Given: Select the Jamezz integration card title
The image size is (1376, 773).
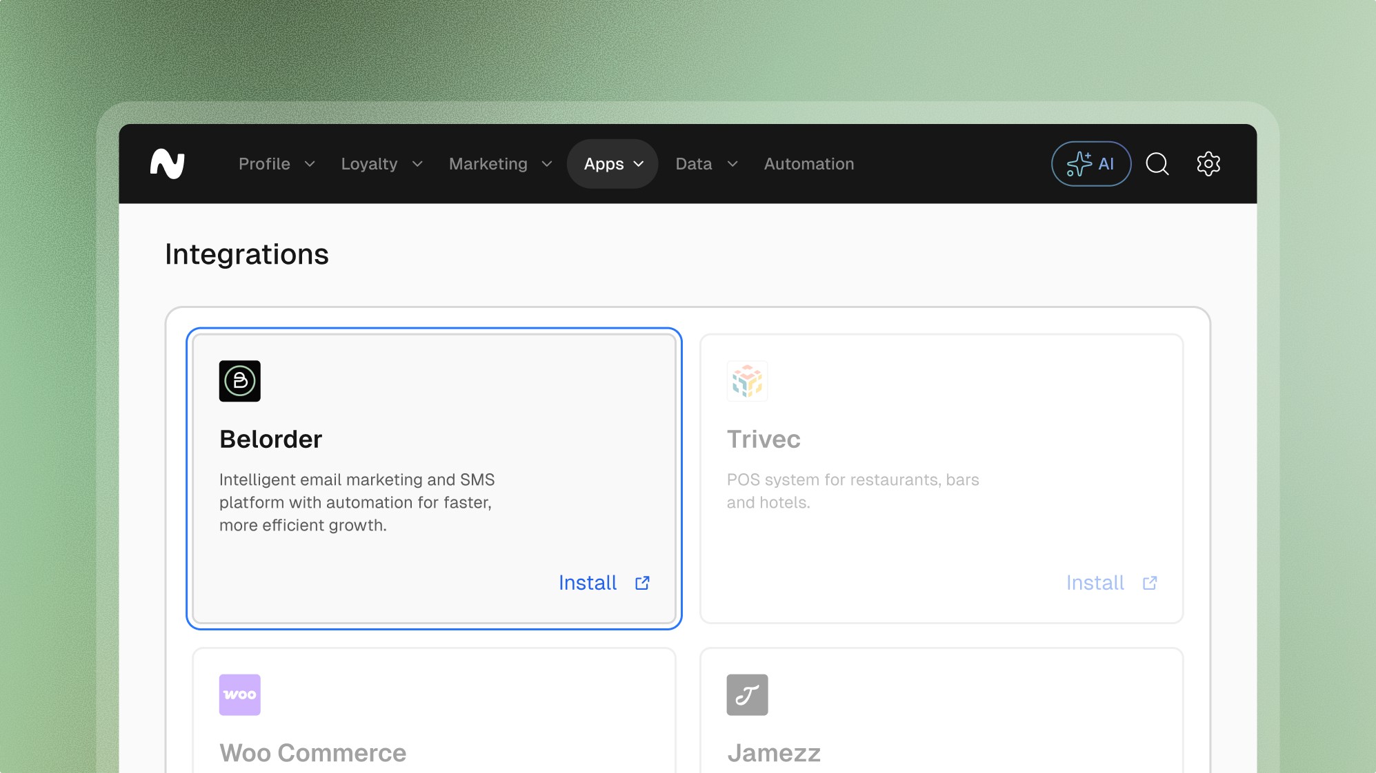Looking at the screenshot, I should 773,753.
